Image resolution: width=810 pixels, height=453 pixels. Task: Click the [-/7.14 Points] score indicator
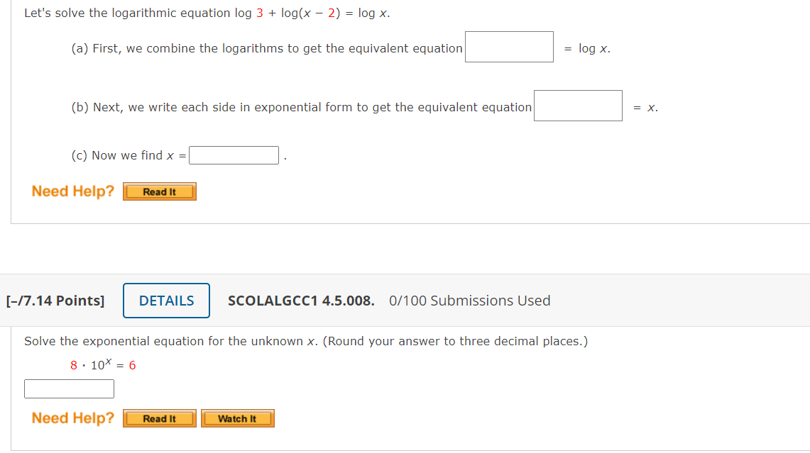[56, 301]
